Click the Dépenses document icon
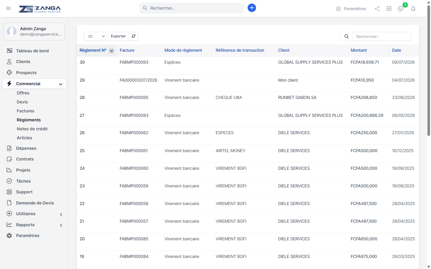The height and width of the screenshot is (269, 431). (x=9, y=148)
